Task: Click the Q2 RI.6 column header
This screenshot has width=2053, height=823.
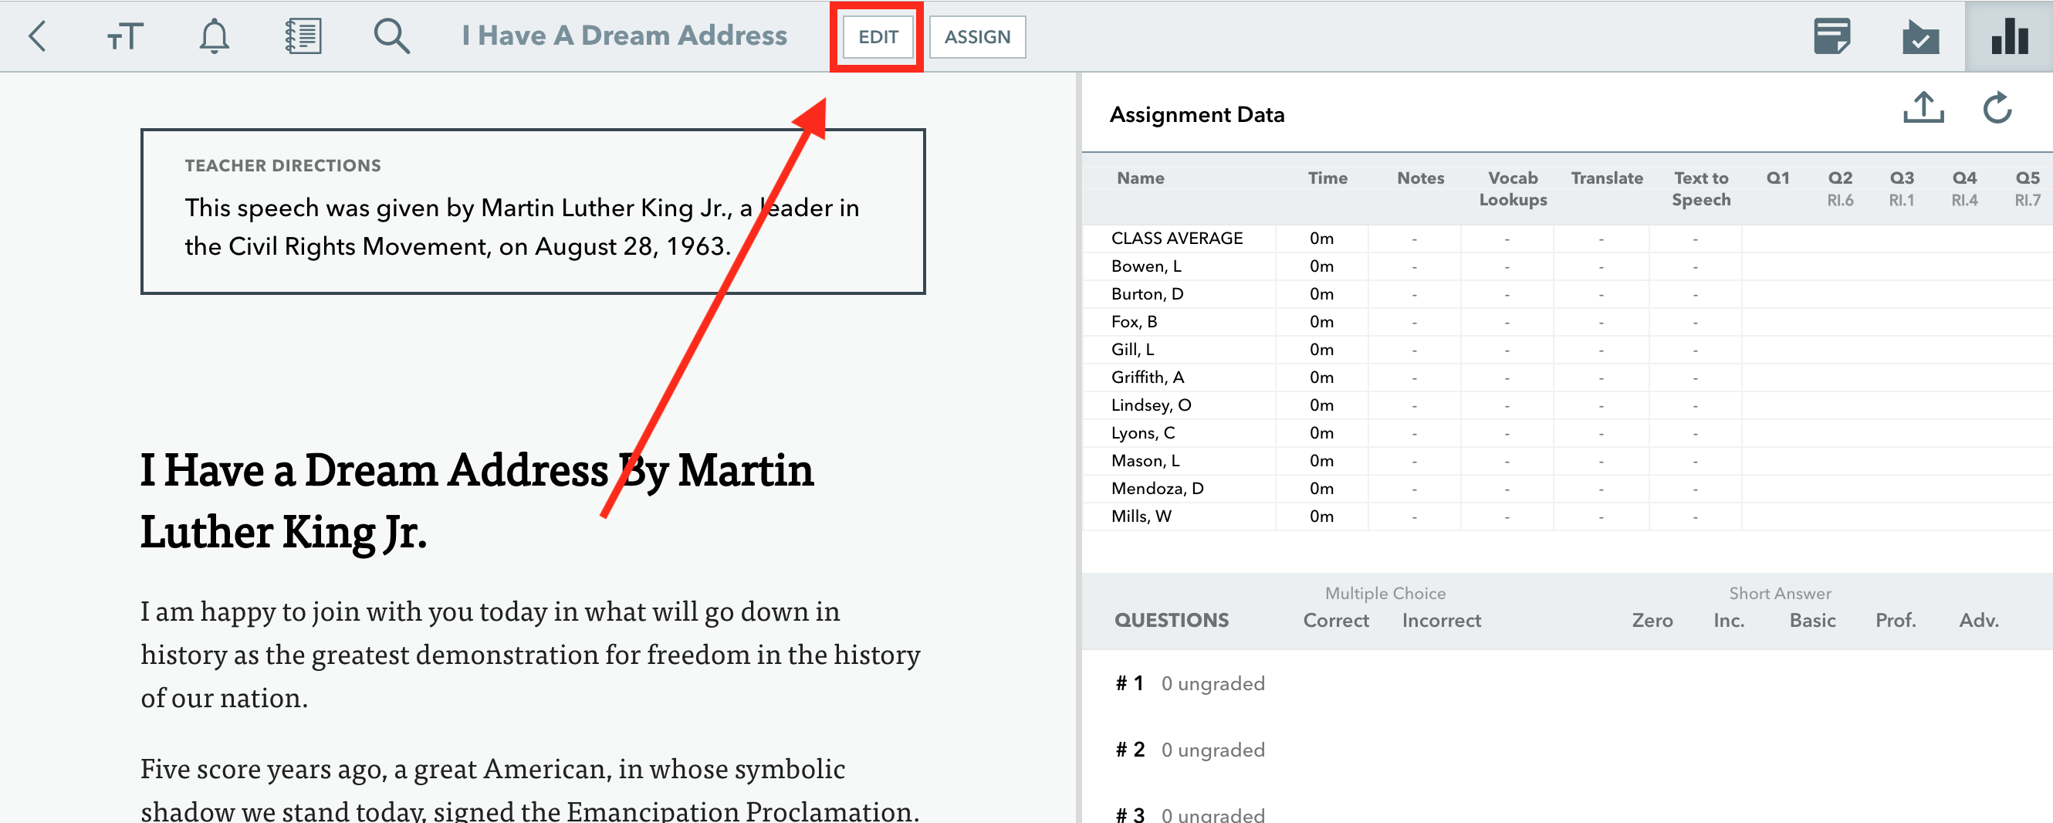Action: (1839, 189)
